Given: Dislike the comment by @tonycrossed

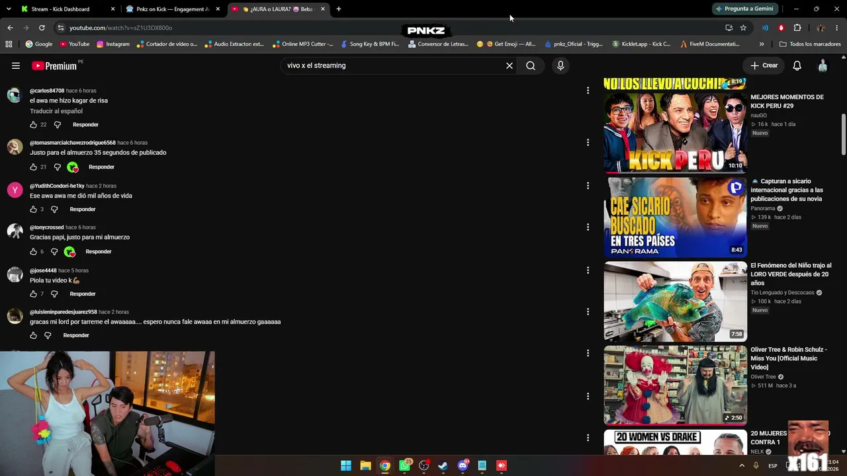Looking at the screenshot, I should point(54,251).
